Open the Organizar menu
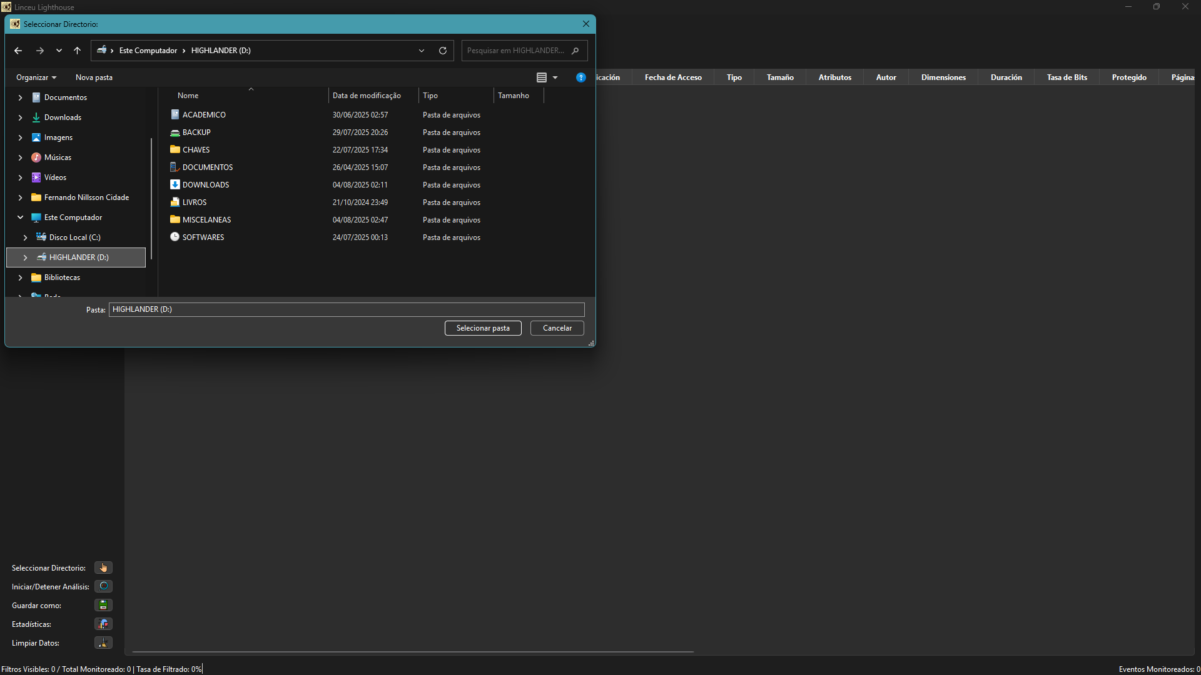Viewport: 1201px width, 675px height. (x=36, y=77)
